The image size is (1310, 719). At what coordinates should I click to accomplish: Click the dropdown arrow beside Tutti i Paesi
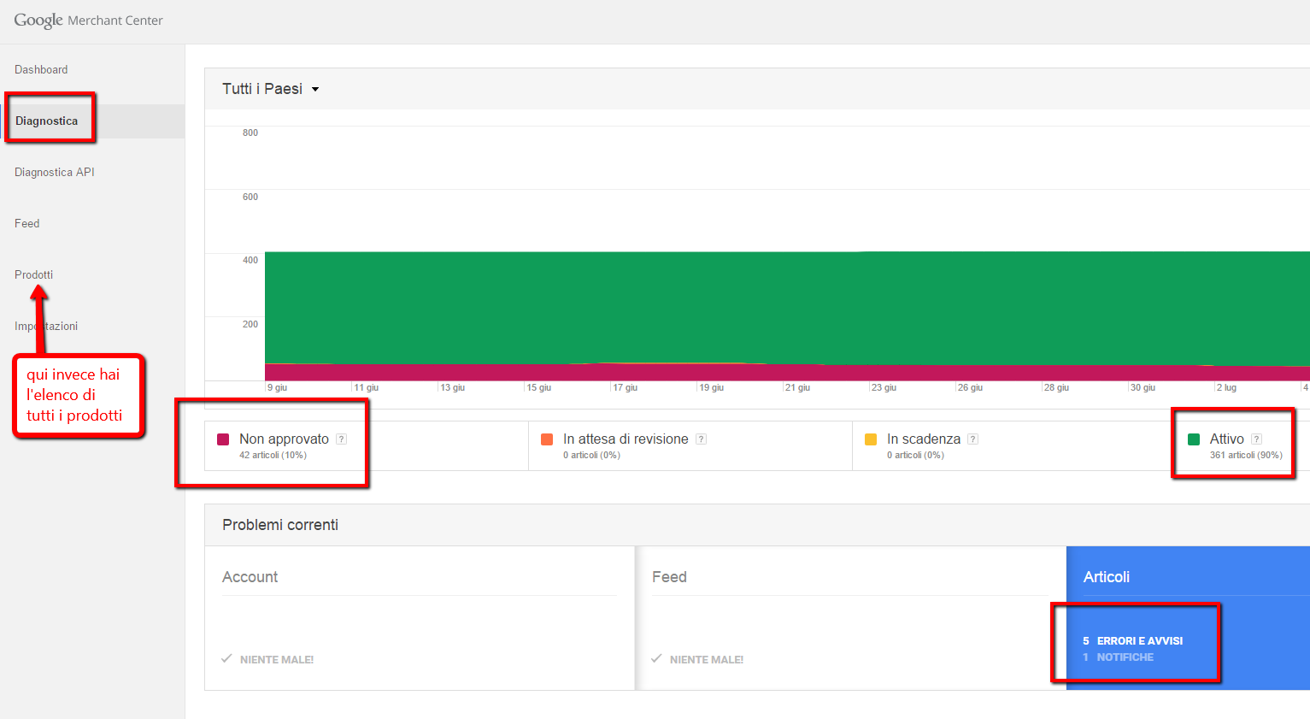[315, 90]
